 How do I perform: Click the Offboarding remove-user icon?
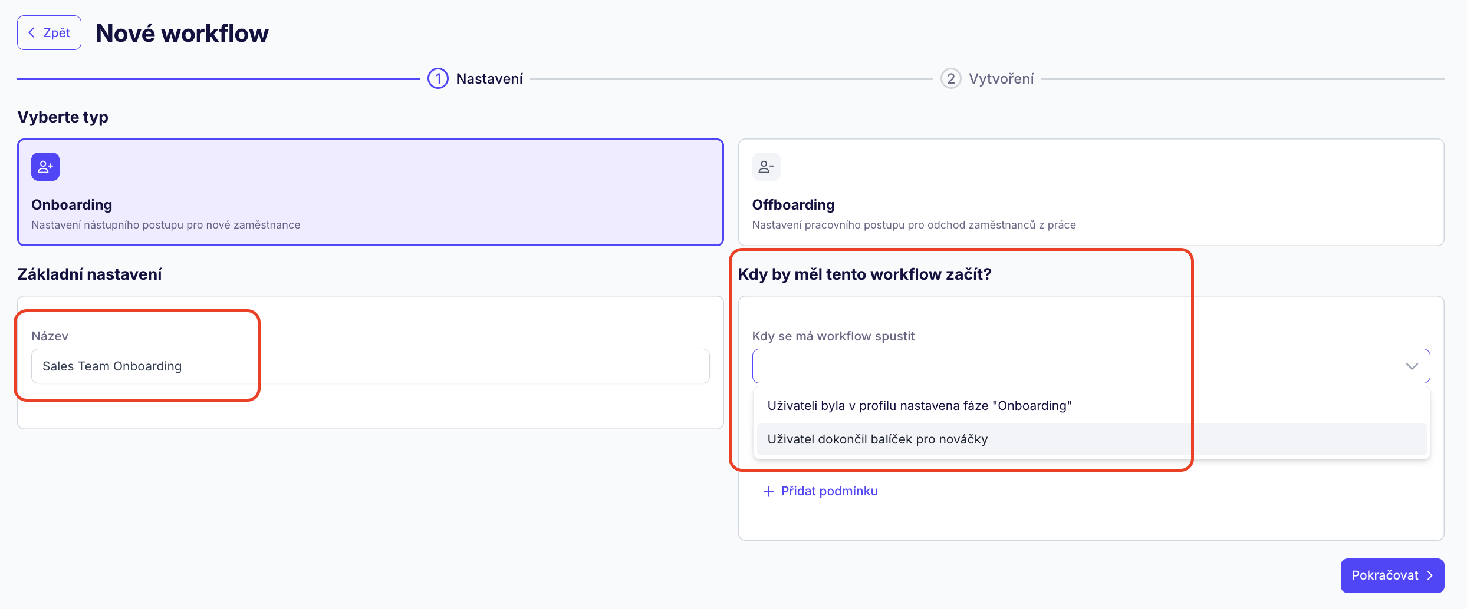click(x=766, y=167)
